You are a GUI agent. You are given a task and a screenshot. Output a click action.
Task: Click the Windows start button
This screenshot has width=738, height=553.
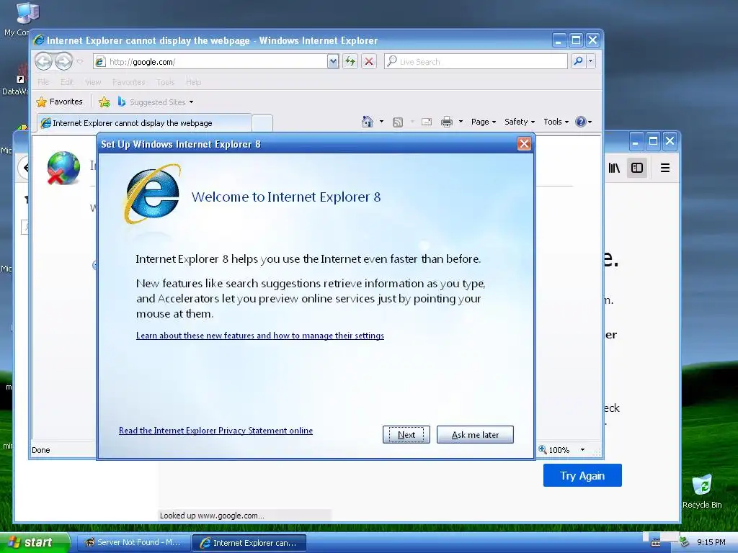(x=34, y=542)
